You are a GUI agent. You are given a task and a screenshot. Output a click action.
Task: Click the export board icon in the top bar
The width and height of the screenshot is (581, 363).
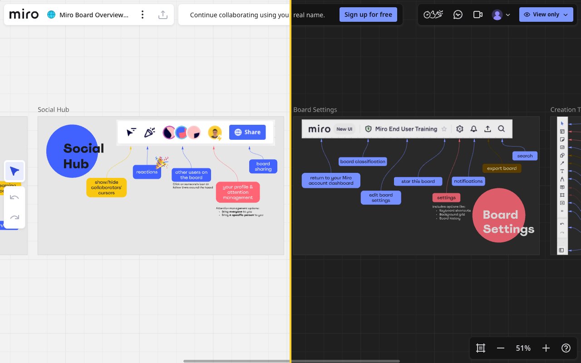coord(162,15)
